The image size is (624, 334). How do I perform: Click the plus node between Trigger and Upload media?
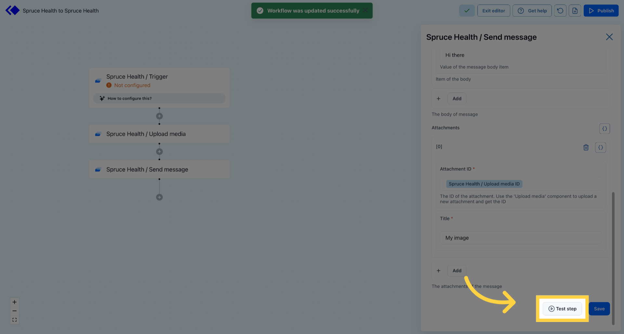click(159, 116)
